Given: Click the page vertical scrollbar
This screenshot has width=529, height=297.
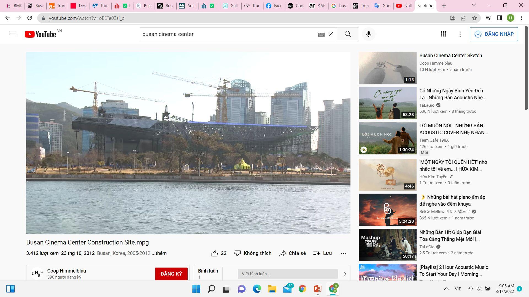Looking at the screenshot, I should (x=526, y=69).
